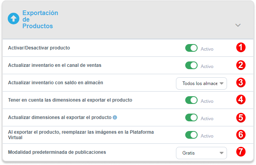Toggle reemplazar las imágenes en Plataforma Virtual
Viewport: 256px width, 165px height.
(191, 135)
